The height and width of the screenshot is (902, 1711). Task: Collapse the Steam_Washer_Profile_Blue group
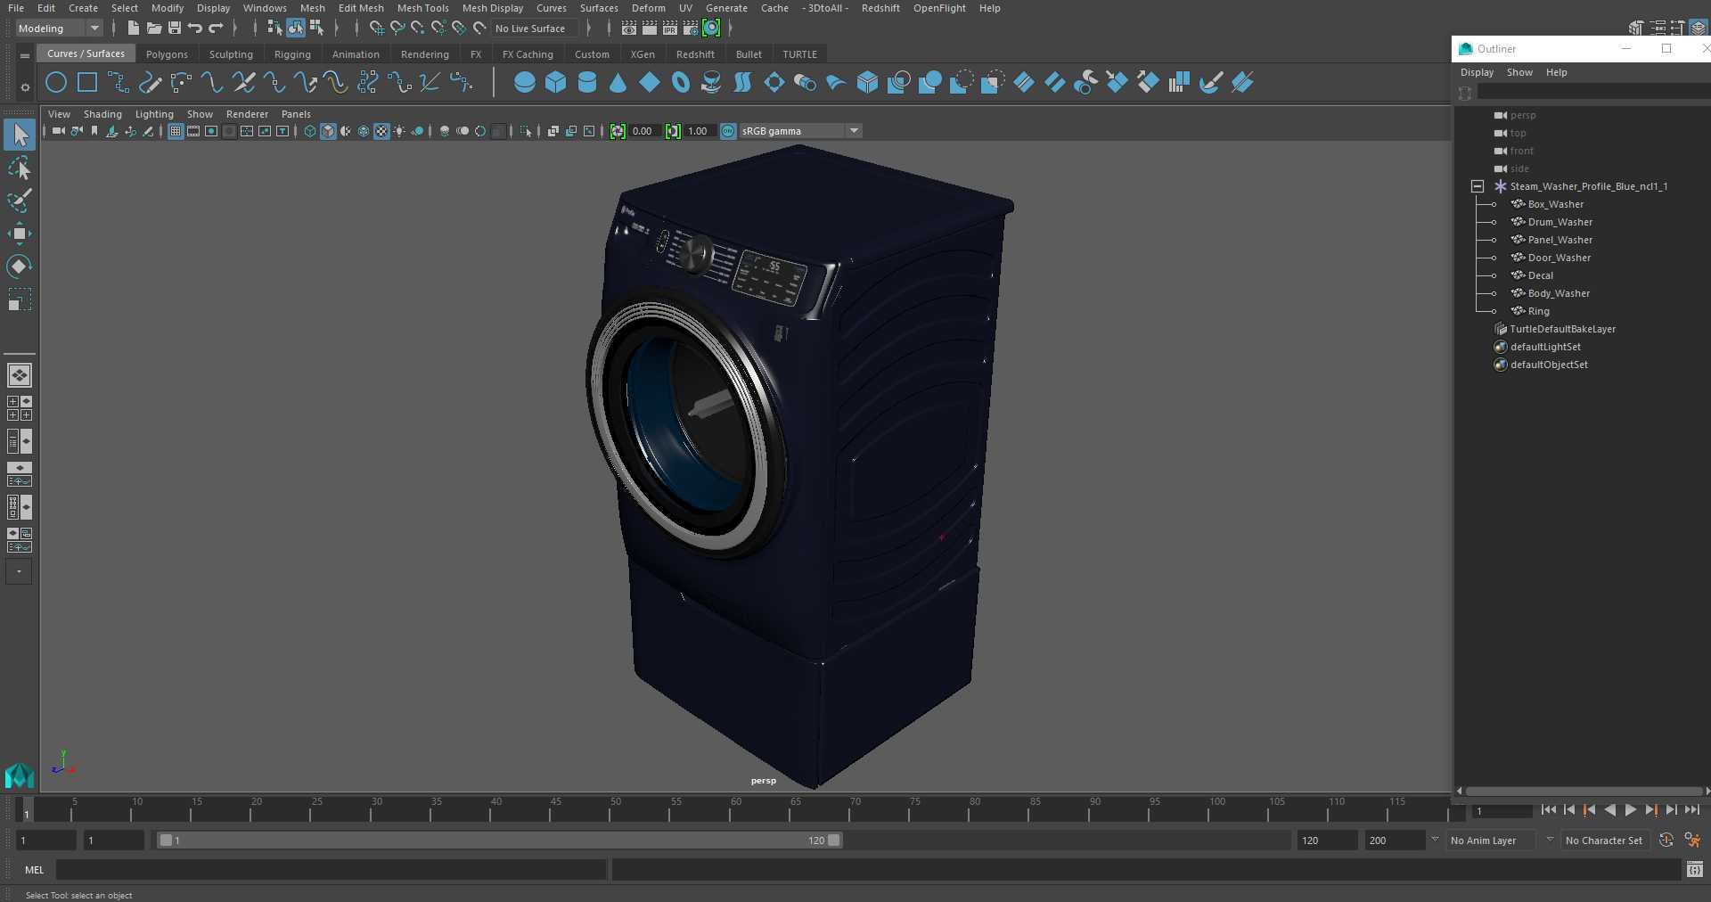1477,186
